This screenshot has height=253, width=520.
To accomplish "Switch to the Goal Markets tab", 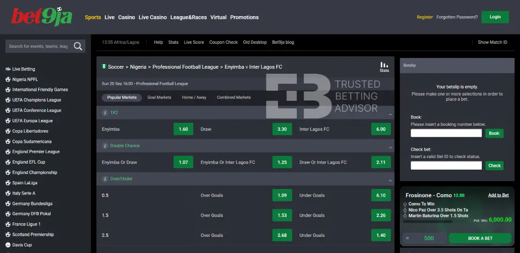I will [159, 97].
